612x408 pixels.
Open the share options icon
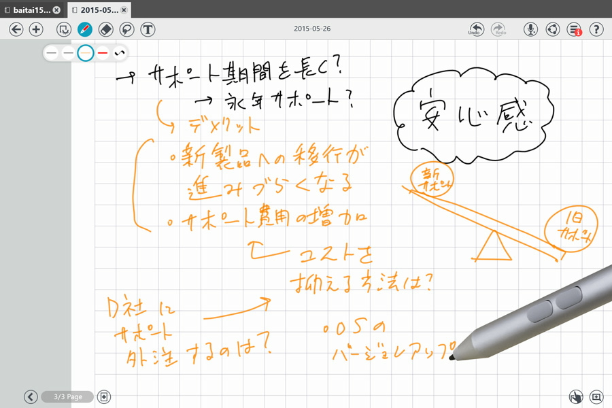[x=553, y=29]
